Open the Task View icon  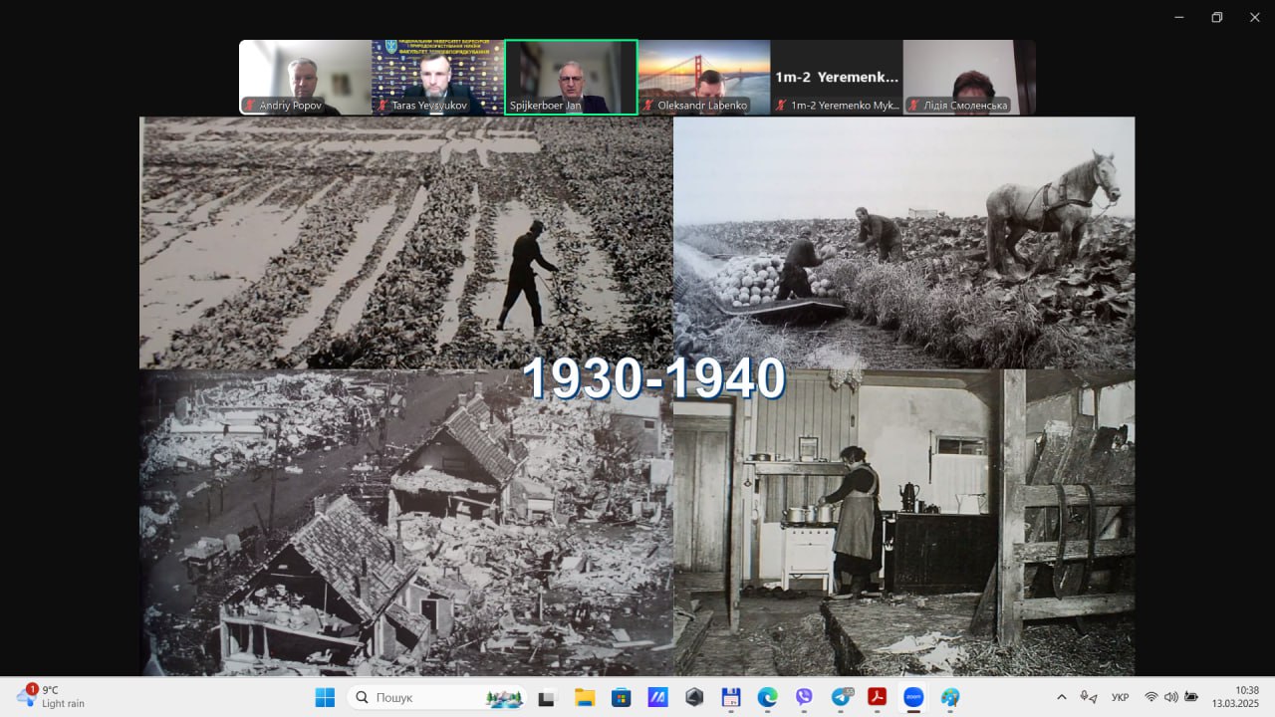coord(546,697)
